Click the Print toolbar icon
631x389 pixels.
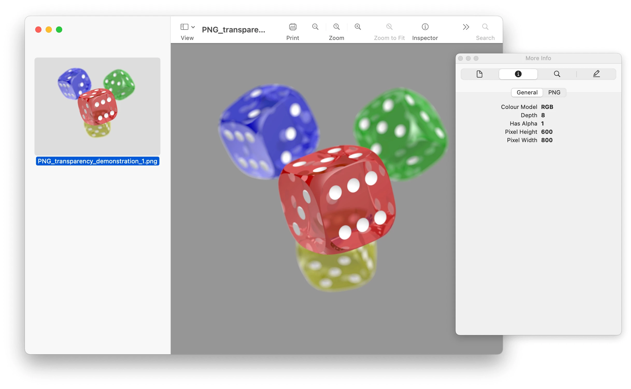click(x=293, y=27)
